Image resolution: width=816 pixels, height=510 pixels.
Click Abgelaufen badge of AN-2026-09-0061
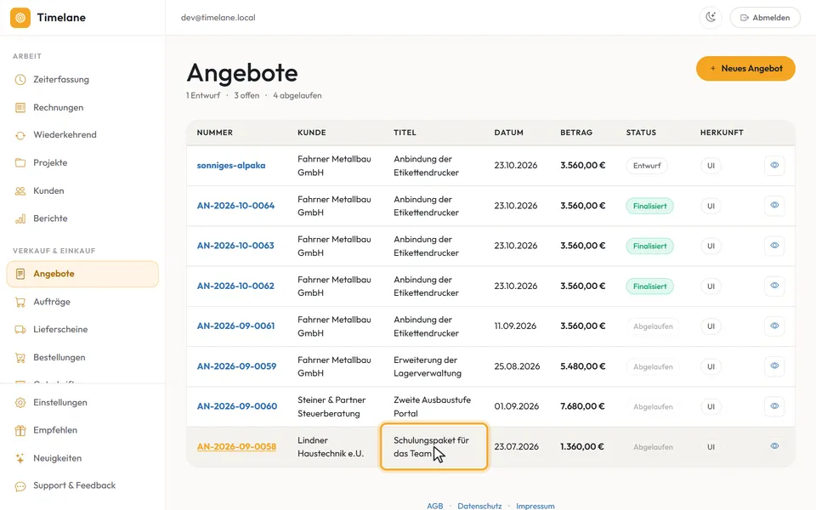[x=653, y=326]
